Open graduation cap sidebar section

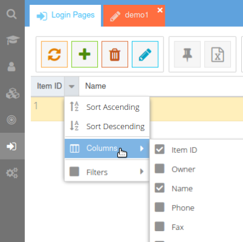13,40
